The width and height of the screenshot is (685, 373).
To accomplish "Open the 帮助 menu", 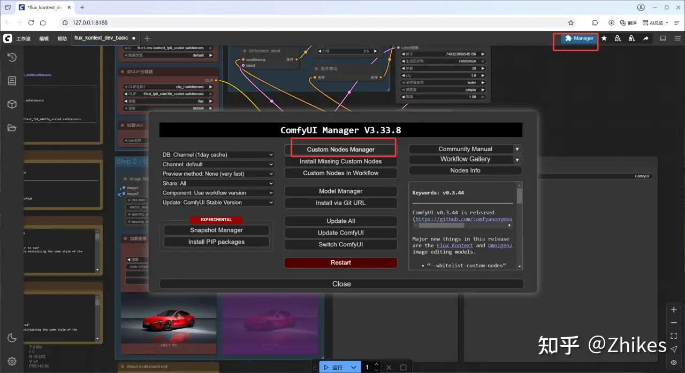I will [62, 38].
